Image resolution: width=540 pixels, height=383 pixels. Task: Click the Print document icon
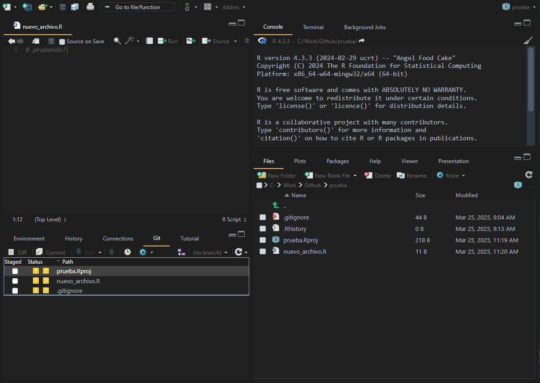pos(90,6)
